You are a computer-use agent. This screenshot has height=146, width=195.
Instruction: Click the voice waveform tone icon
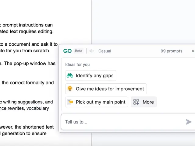click(x=92, y=51)
